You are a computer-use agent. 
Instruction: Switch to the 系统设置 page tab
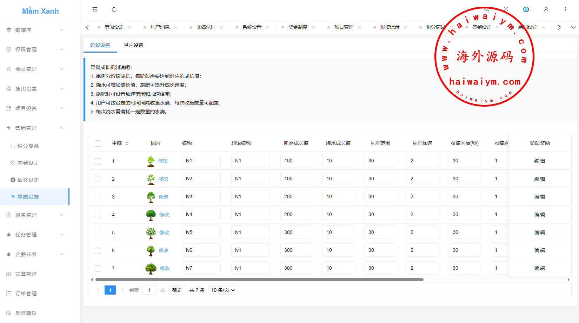click(x=252, y=27)
